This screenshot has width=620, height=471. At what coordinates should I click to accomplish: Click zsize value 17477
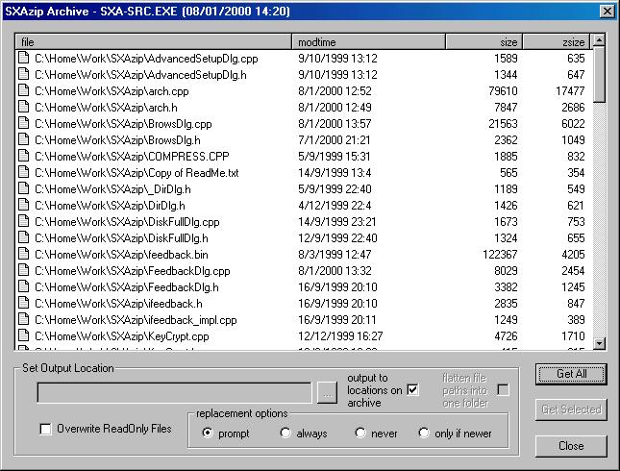click(x=570, y=91)
